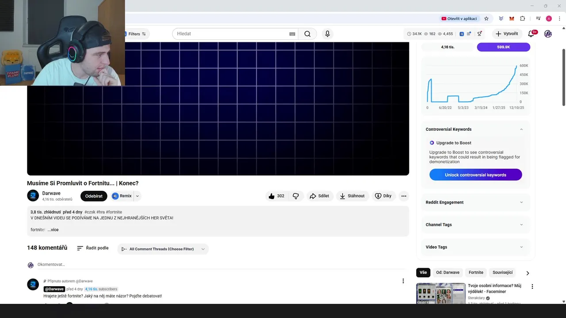
Task: Open All Comment Threads filter dropdown
Action: pos(163,249)
